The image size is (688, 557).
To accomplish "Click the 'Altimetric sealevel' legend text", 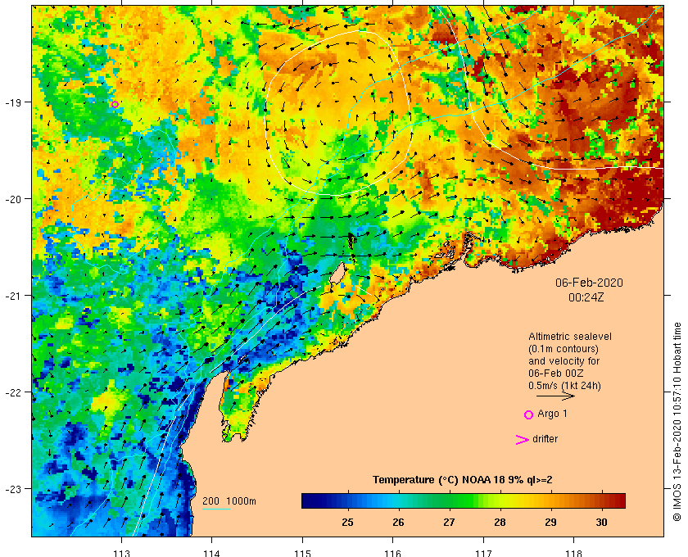I will point(569,337).
